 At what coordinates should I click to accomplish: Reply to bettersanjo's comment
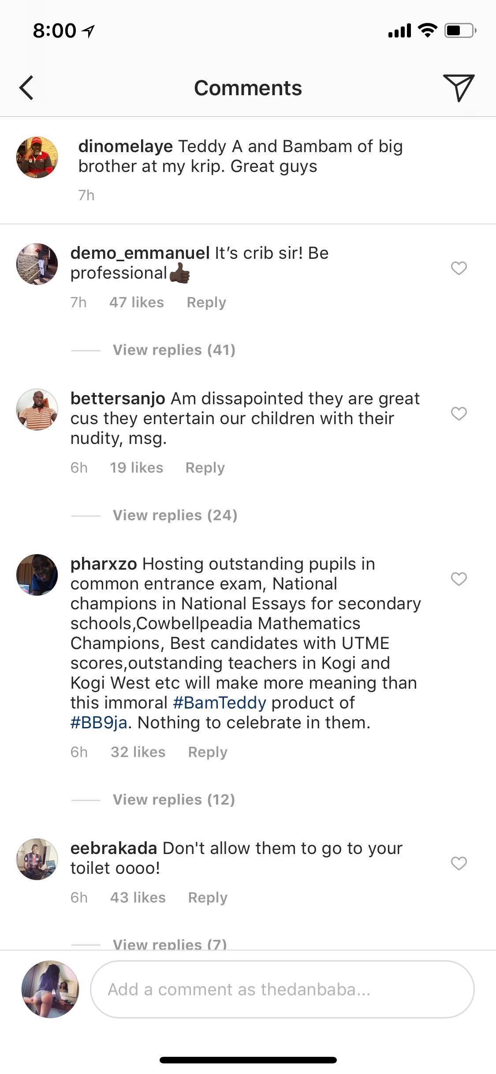pyautogui.click(x=205, y=468)
